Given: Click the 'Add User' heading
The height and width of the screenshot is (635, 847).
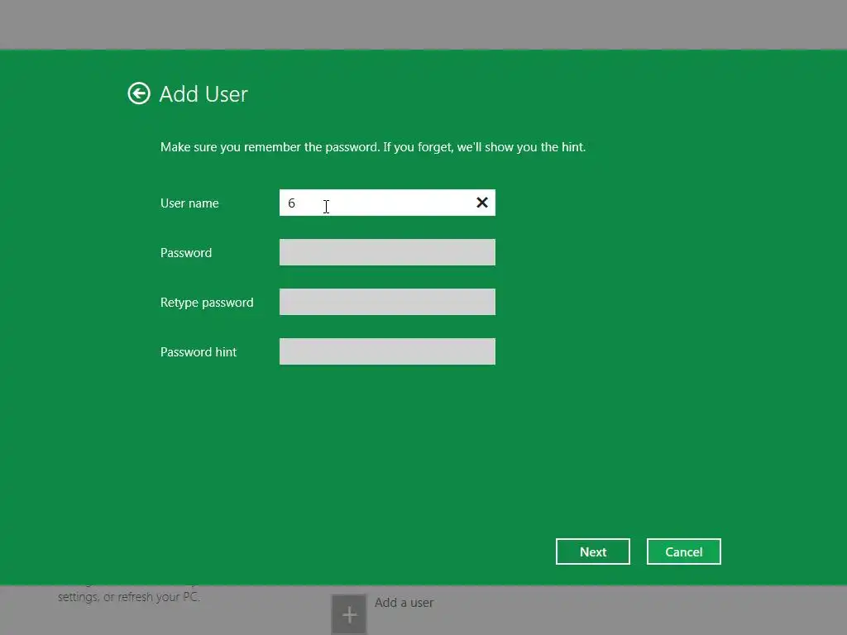Looking at the screenshot, I should (x=203, y=94).
